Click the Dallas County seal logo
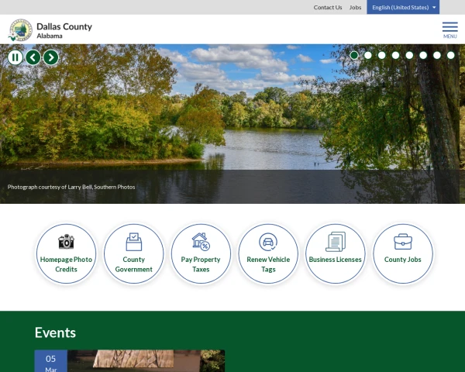The height and width of the screenshot is (372, 465). pyautogui.click(x=20, y=30)
